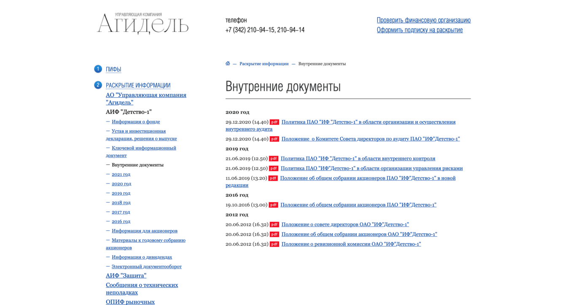
Task: Click pdf icon for 11.06.2019 shareholders meeting regulation
Action: (273, 178)
